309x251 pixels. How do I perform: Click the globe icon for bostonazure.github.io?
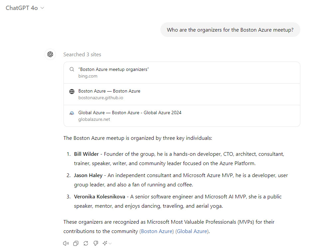tap(72, 92)
